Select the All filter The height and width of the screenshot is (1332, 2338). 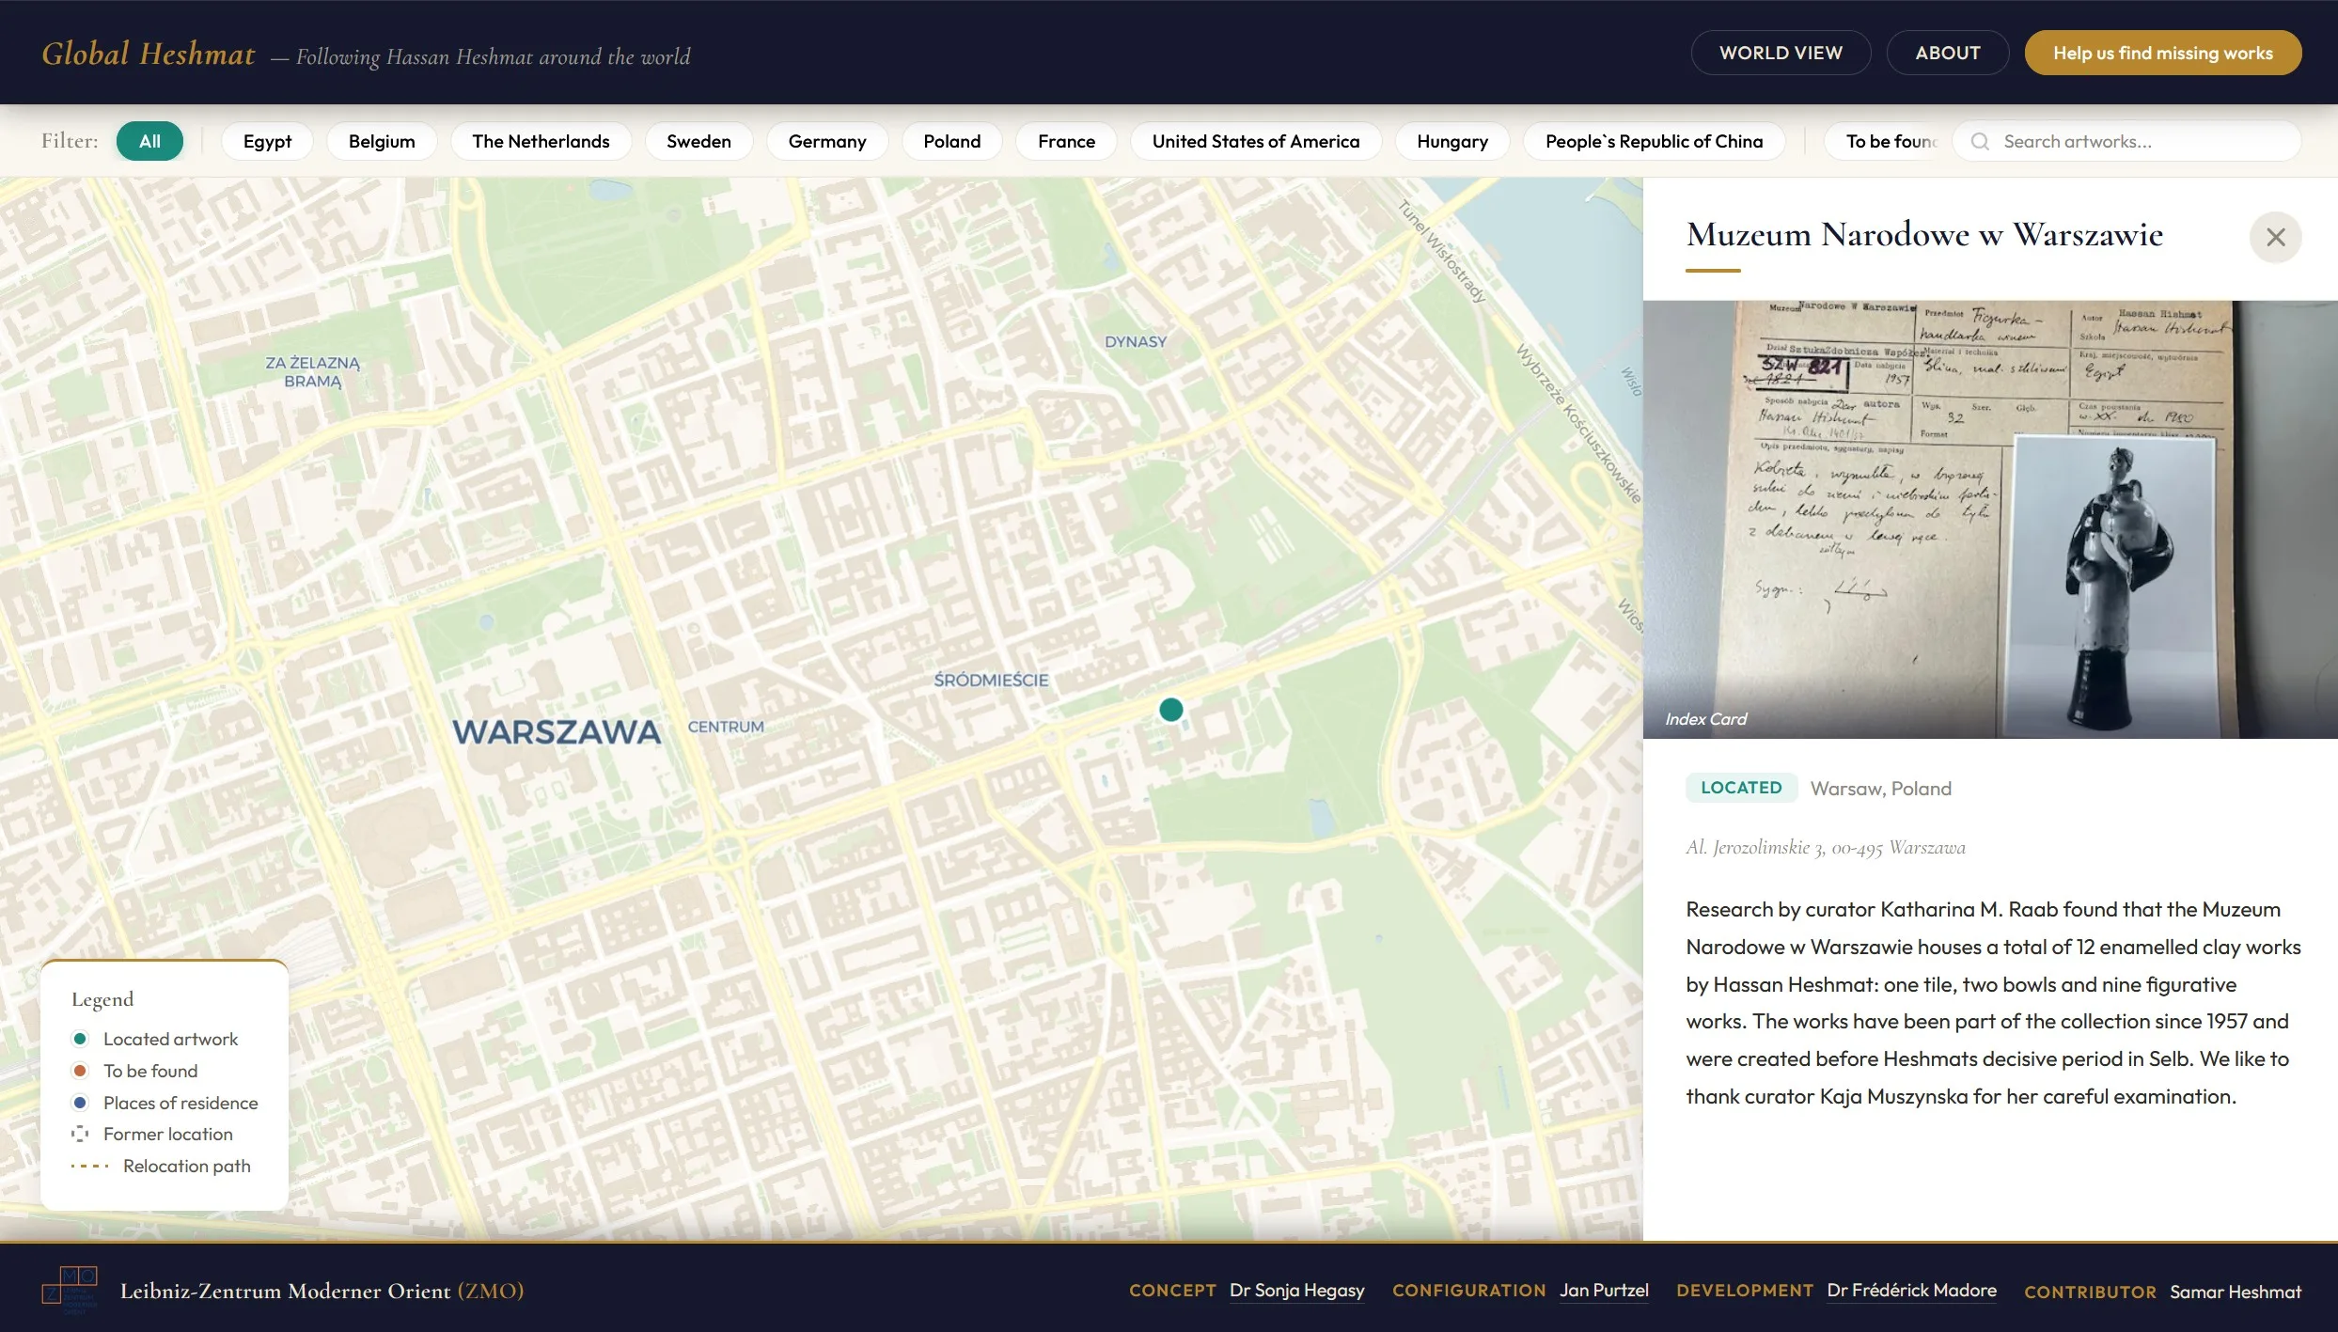[x=149, y=141]
